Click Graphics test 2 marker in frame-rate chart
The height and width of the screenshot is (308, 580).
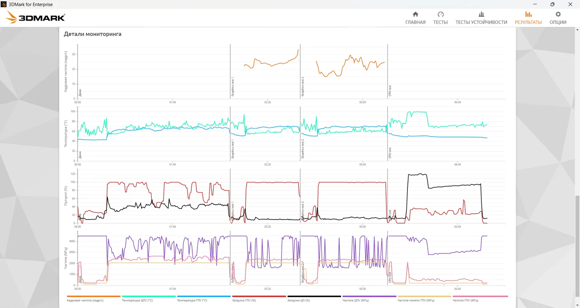tap(303, 87)
